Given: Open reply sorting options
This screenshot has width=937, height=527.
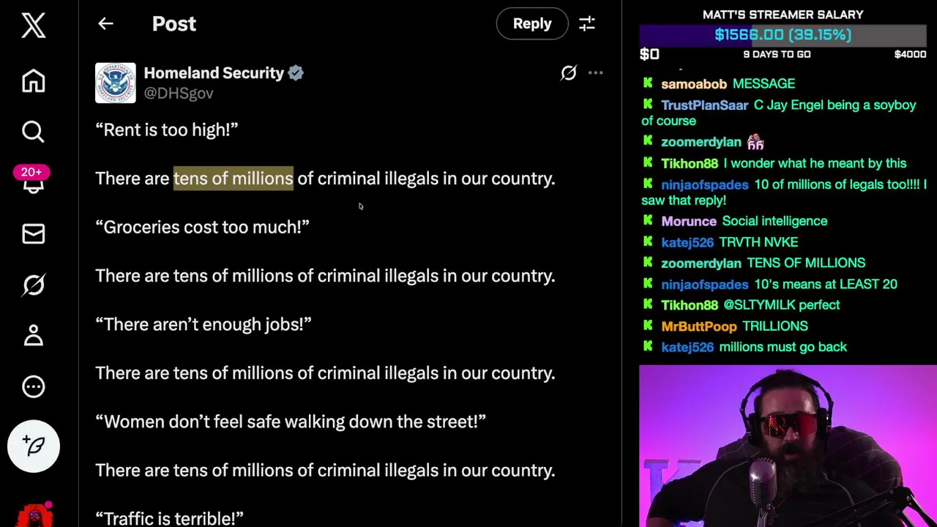Looking at the screenshot, I should coord(587,24).
